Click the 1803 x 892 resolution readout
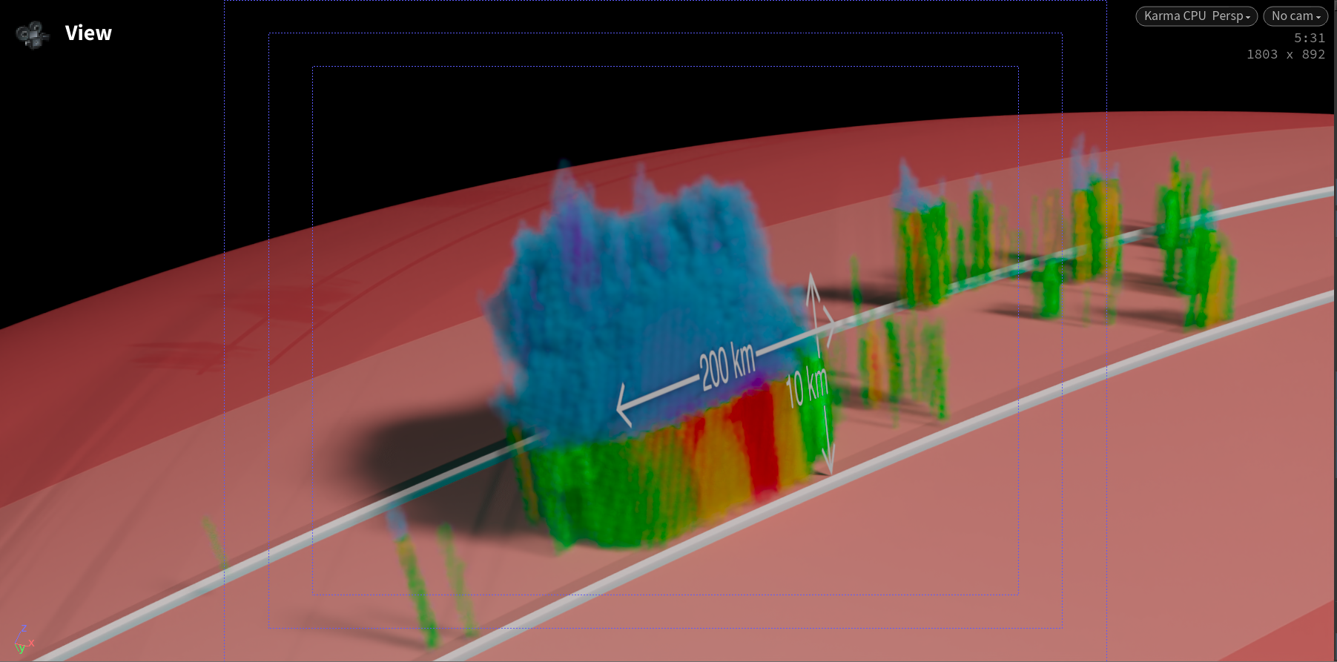The height and width of the screenshot is (662, 1337). click(1285, 55)
